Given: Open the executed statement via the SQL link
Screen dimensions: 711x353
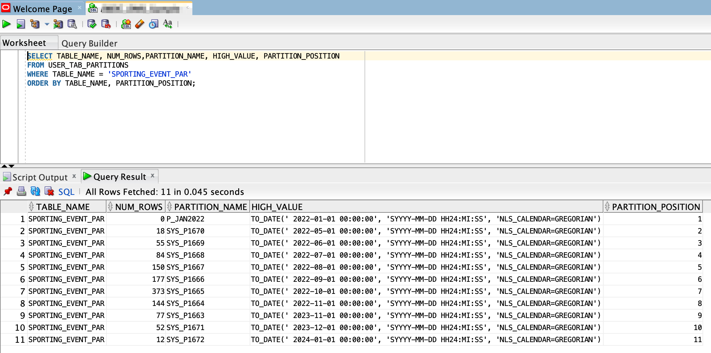Looking at the screenshot, I should coord(66,192).
